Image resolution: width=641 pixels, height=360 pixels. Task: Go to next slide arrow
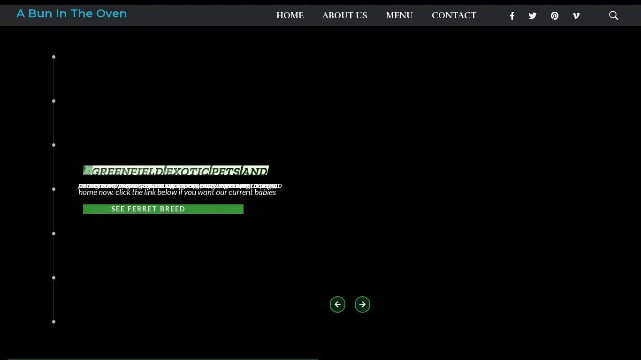pyautogui.click(x=362, y=305)
